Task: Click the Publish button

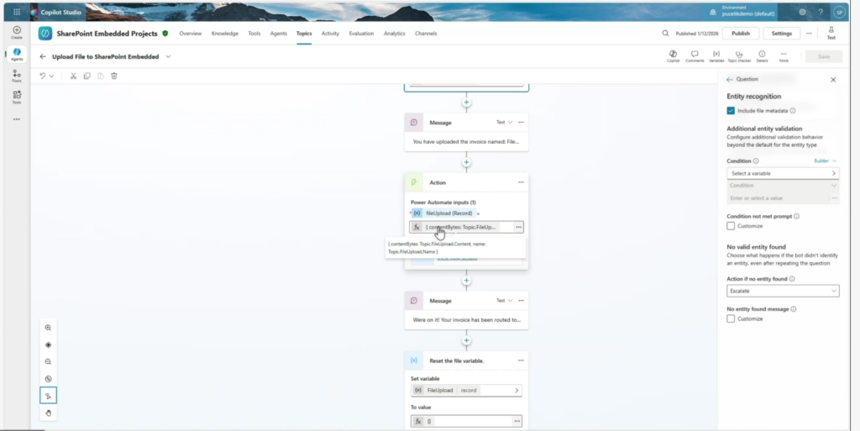Action: [x=741, y=34]
